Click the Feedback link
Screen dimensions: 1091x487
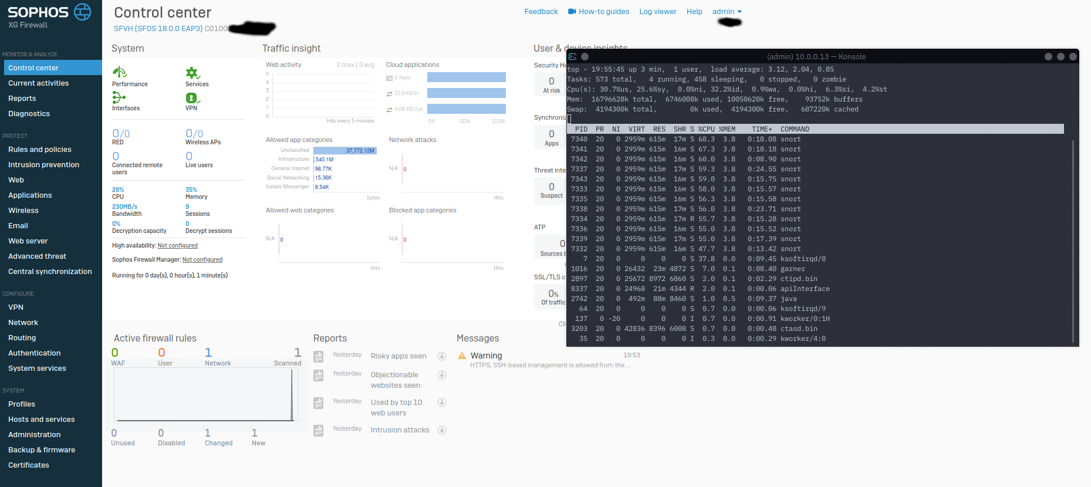541,11
